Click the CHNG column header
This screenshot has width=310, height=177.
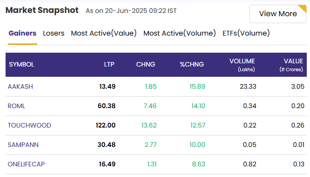146,64
